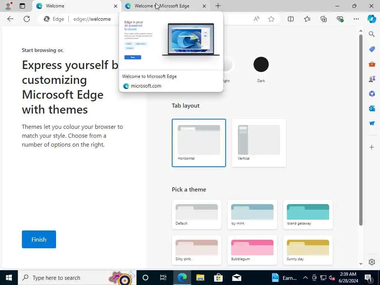Image resolution: width=380 pixels, height=285 pixels.
Task: Close the Welcome to Microsoft Edge tab
Action: (204, 6)
